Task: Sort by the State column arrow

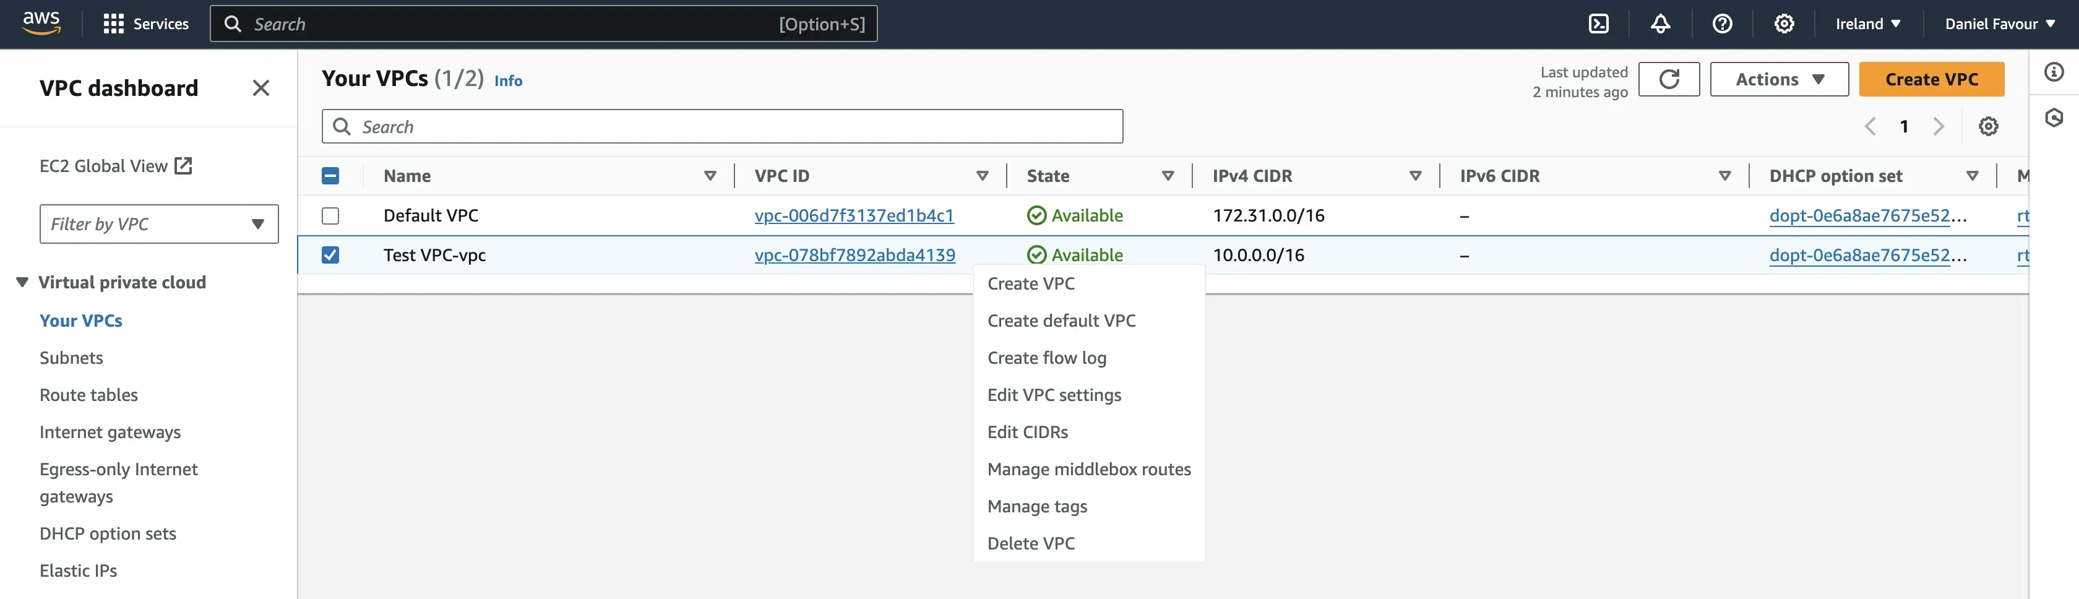Action: tap(1168, 175)
